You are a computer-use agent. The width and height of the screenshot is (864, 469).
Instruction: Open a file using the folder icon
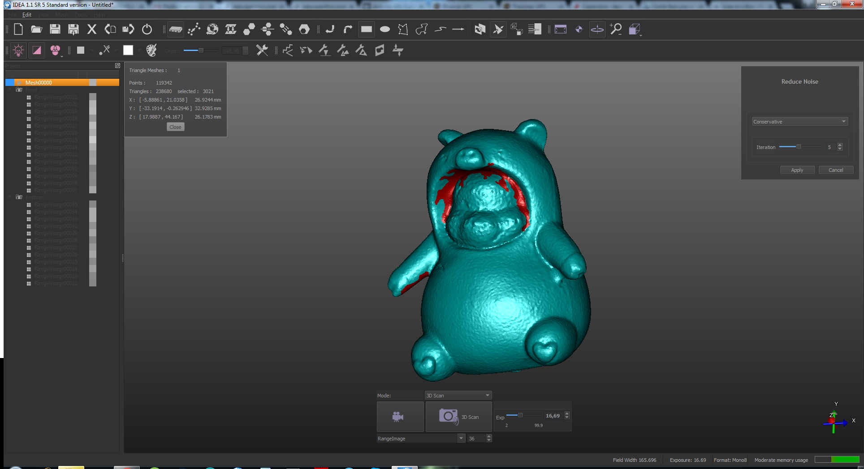[x=36, y=30]
